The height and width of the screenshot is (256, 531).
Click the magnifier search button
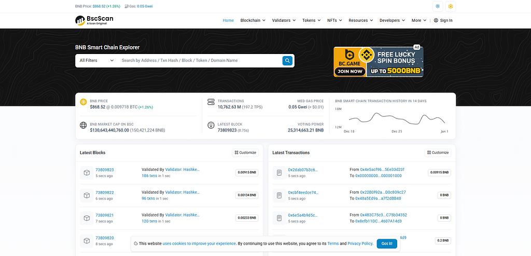pyautogui.click(x=287, y=61)
